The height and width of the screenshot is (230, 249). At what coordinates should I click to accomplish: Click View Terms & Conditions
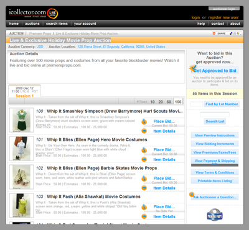[x=215, y=172]
